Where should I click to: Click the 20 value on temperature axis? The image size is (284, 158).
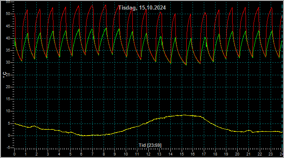point(8,87)
